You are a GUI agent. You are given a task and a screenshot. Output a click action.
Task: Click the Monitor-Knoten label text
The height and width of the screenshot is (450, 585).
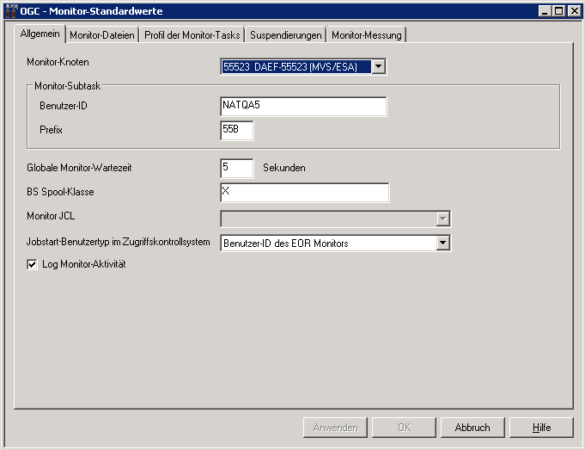pyautogui.click(x=58, y=62)
